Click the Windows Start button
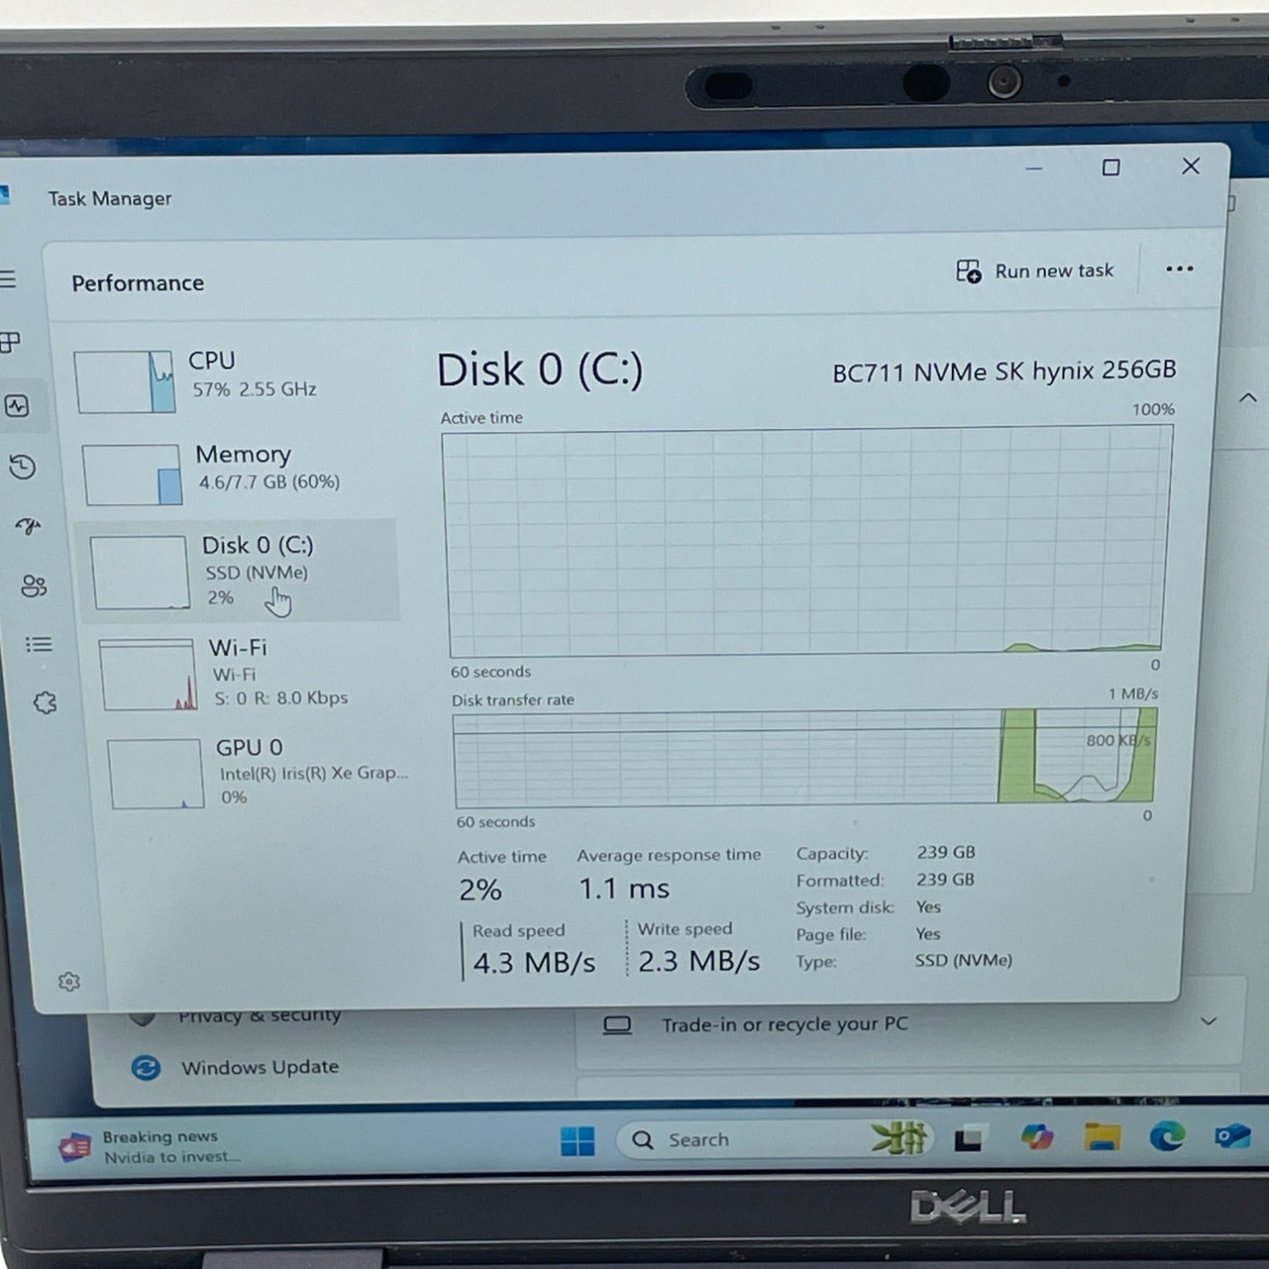Screen dimensions: 1269x1269 point(578,1140)
